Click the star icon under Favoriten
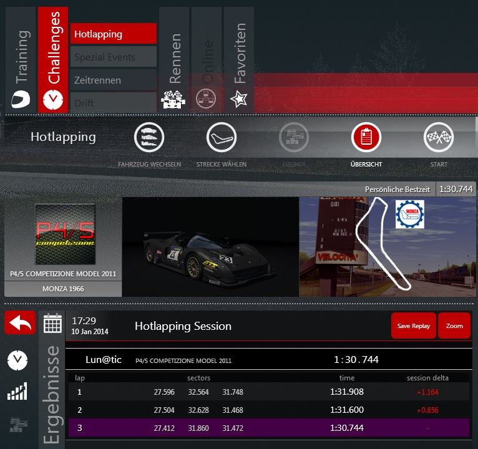Screen dimensions: 478x449 (239, 99)
